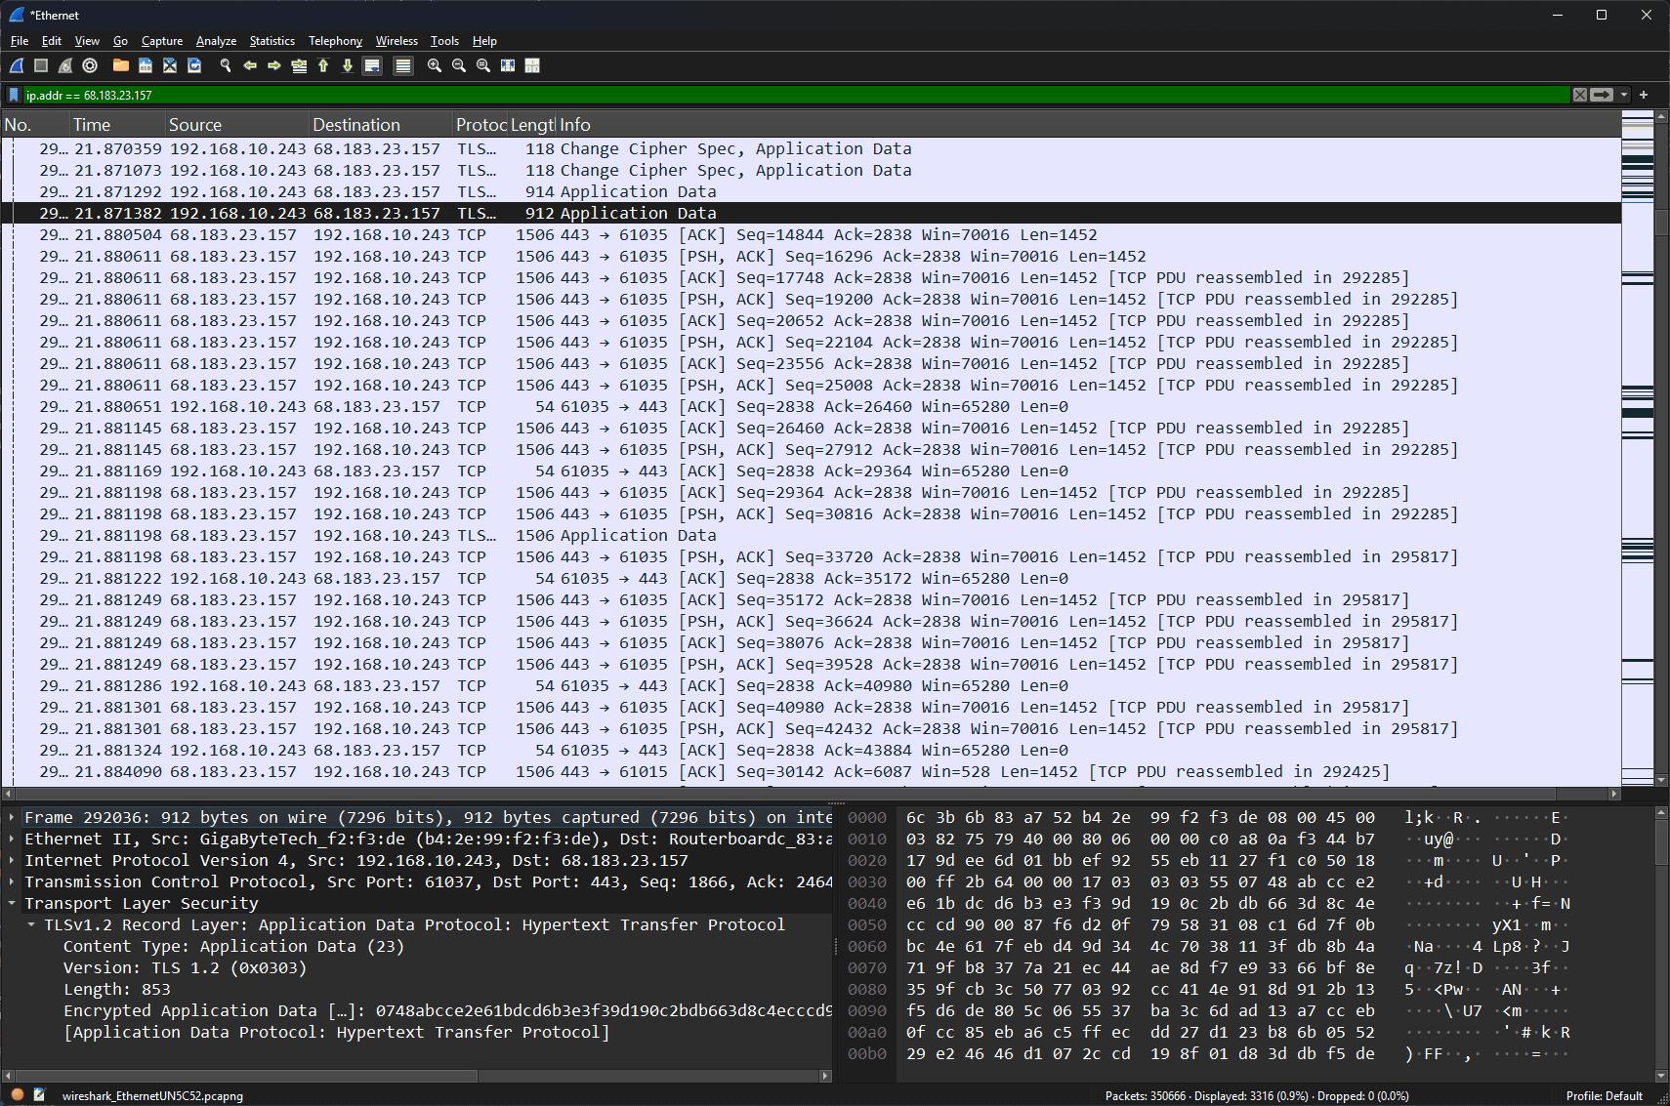Image resolution: width=1670 pixels, height=1106 pixels.
Task: Open the Statistics menu
Action: coord(271,41)
